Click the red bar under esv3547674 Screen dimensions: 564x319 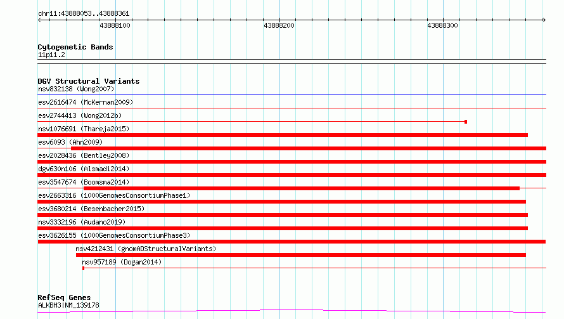[302, 188]
